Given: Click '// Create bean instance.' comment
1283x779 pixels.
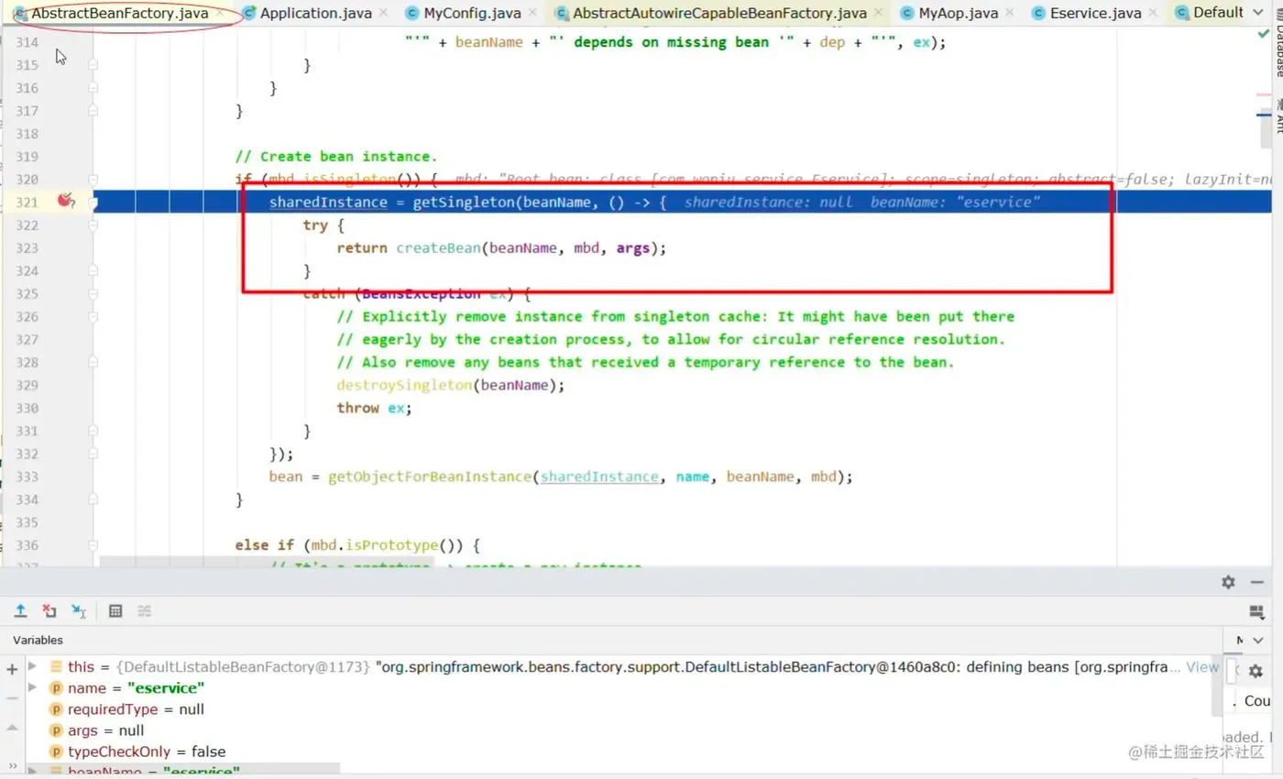Looking at the screenshot, I should pyautogui.click(x=336, y=157).
